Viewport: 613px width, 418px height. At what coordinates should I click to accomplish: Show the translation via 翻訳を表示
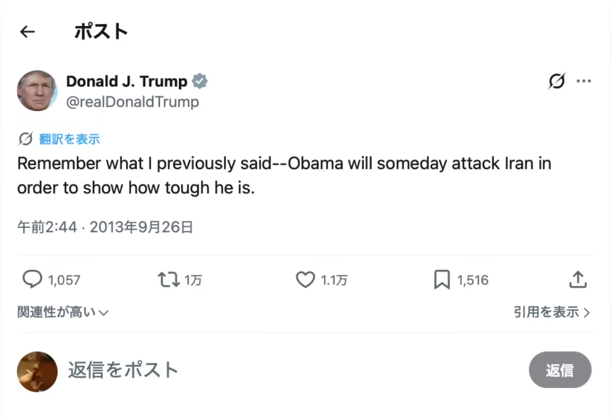coord(69,139)
